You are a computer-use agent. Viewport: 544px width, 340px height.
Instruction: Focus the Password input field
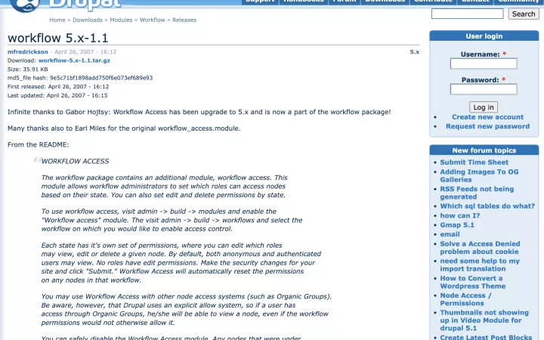(x=484, y=89)
